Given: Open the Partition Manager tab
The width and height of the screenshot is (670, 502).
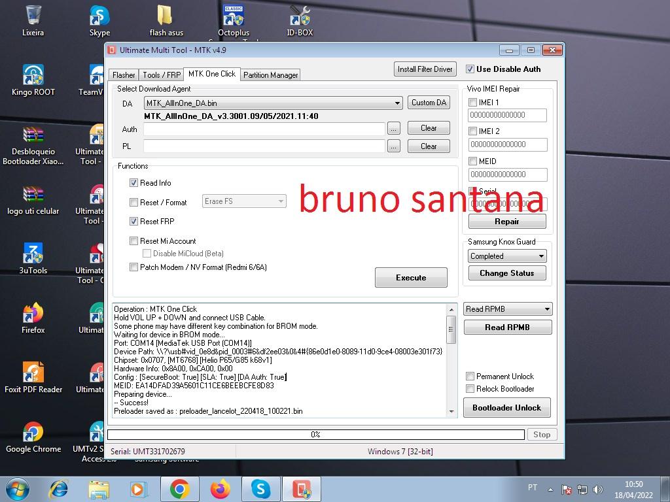Looking at the screenshot, I should tap(270, 75).
